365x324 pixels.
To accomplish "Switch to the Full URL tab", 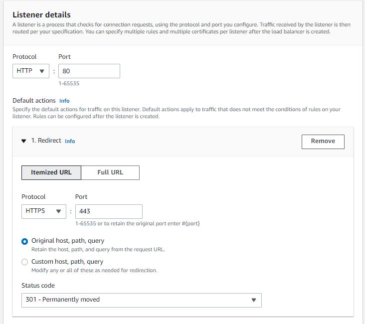I will coord(110,172).
